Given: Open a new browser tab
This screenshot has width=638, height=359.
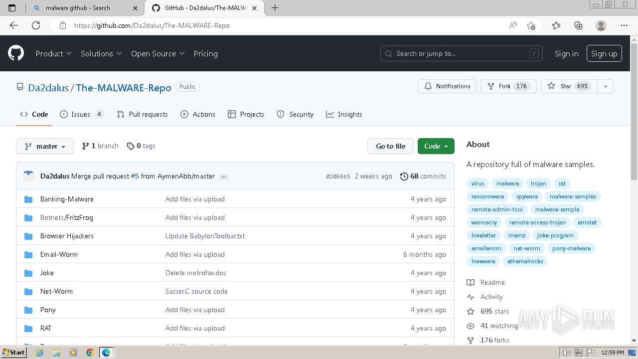Looking at the screenshot, I should [275, 7].
